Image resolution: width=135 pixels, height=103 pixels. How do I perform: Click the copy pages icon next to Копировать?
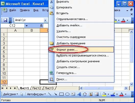pos(51,7)
